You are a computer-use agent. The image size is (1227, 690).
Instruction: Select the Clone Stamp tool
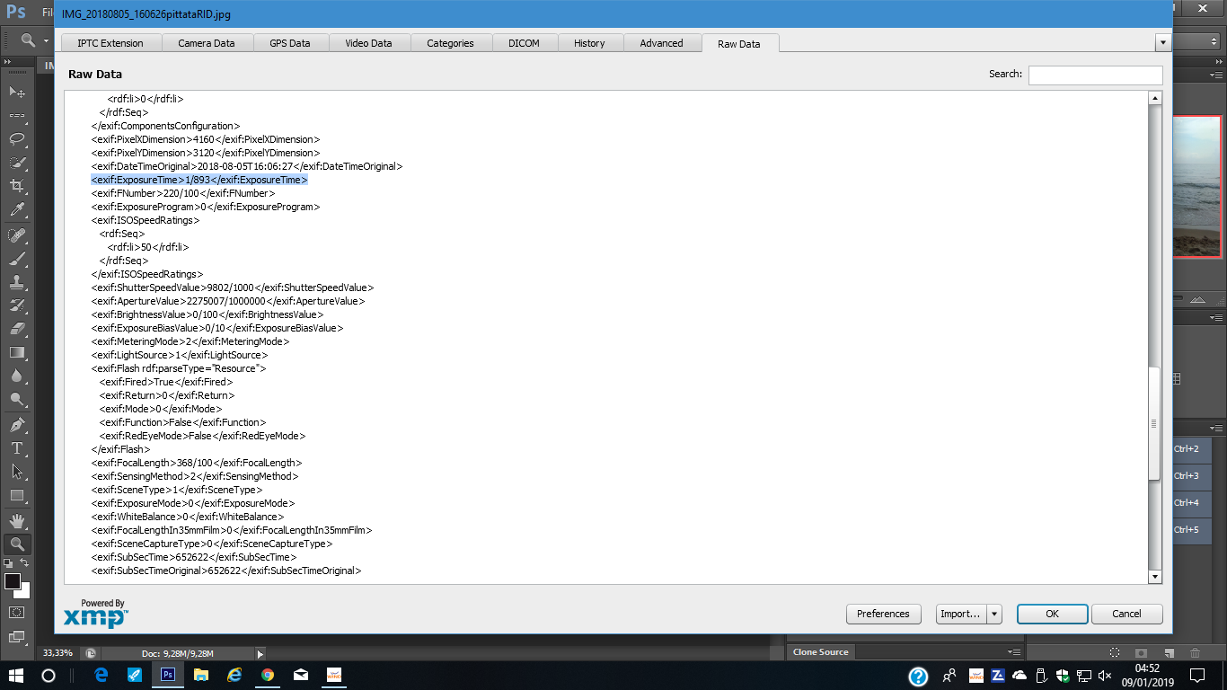pos(17,281)
